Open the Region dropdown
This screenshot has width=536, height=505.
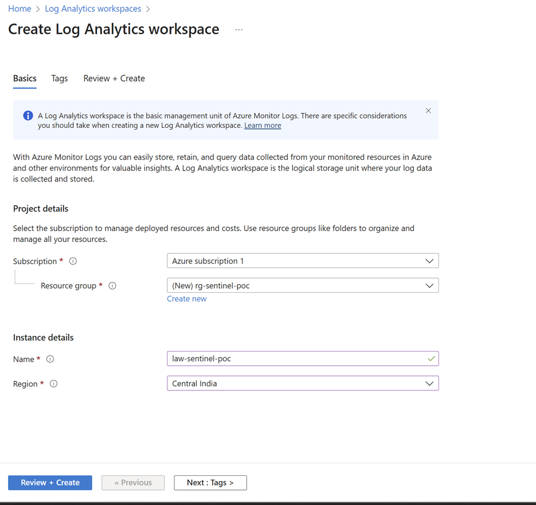[302, 383]
